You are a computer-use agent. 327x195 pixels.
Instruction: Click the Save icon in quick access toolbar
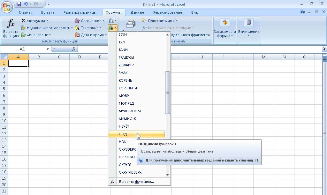pos(19,4)
